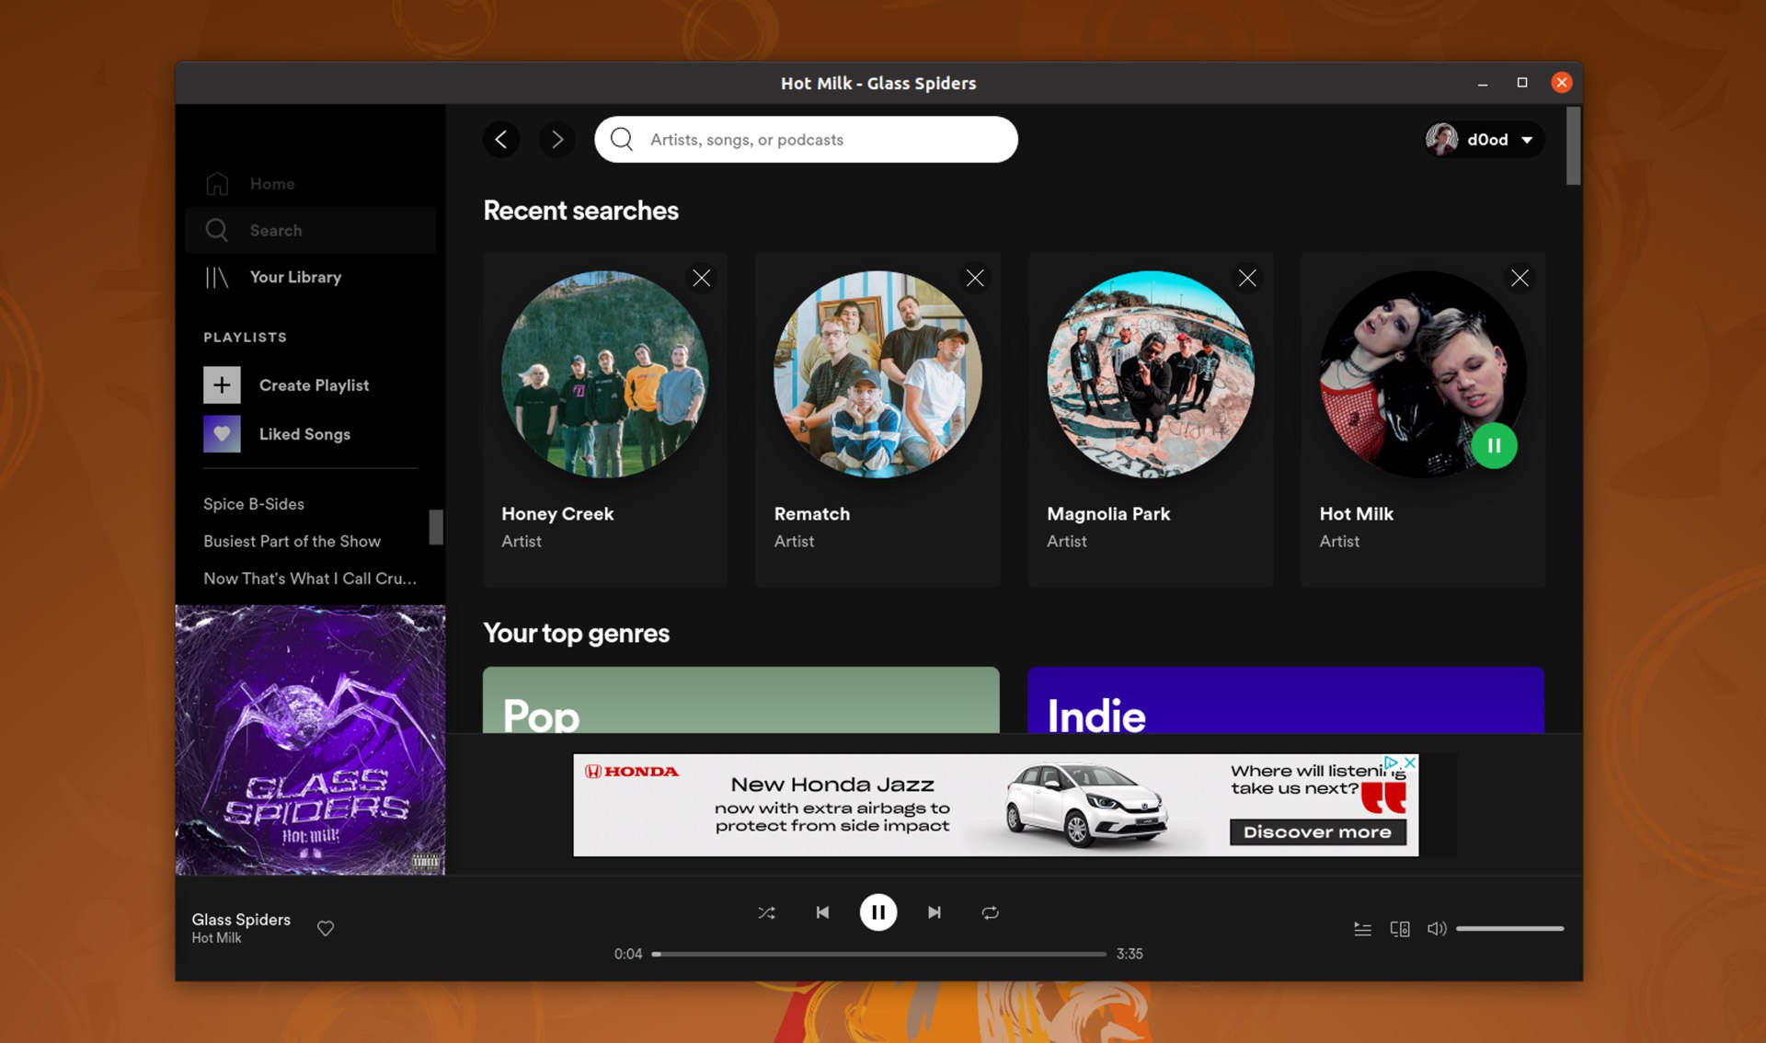Open the play queue
Image resolution: width=1766 pixels, height=1043 pixels.
[x=1363, y=929]
